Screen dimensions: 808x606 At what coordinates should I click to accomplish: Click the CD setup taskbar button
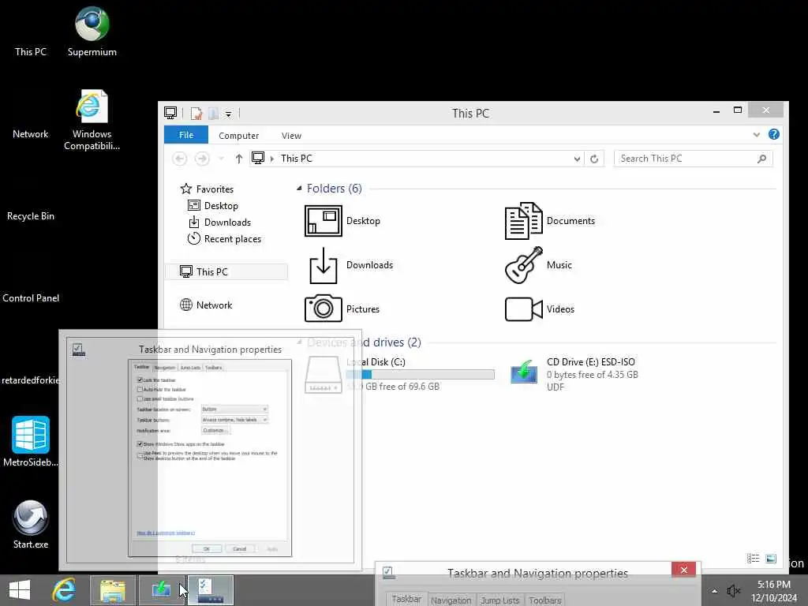[161, 590]
